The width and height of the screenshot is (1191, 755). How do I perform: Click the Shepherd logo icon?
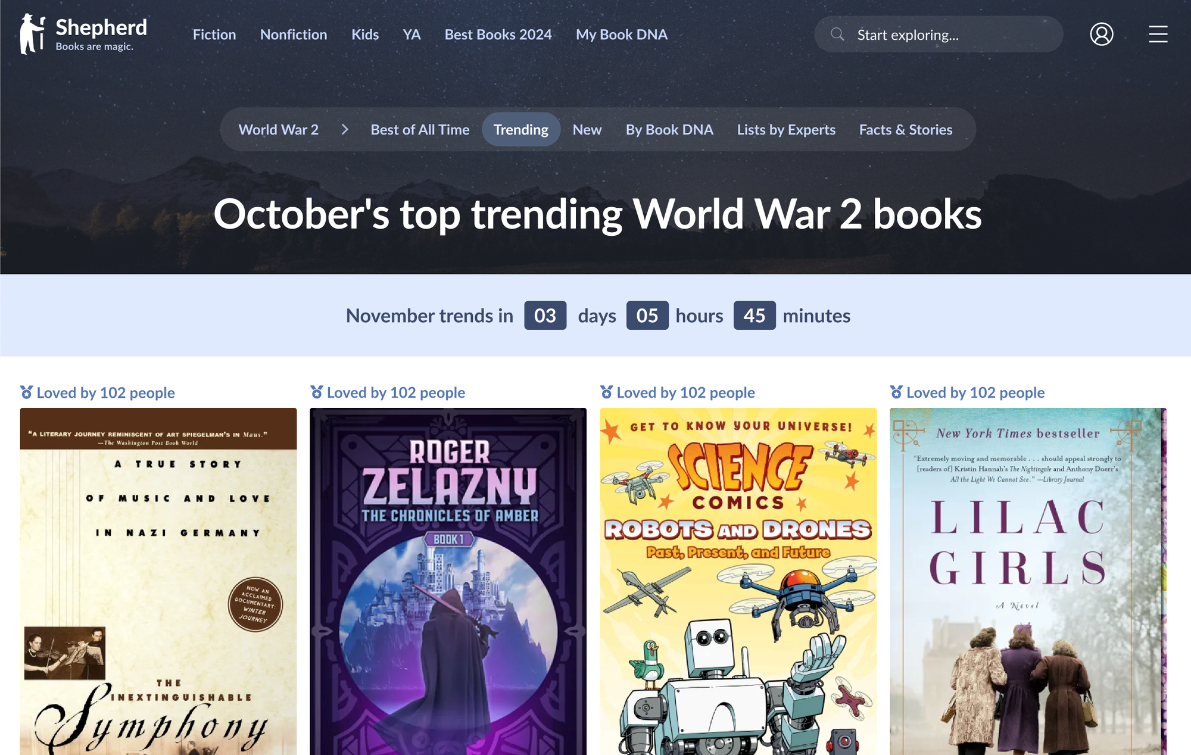(32, 34)
